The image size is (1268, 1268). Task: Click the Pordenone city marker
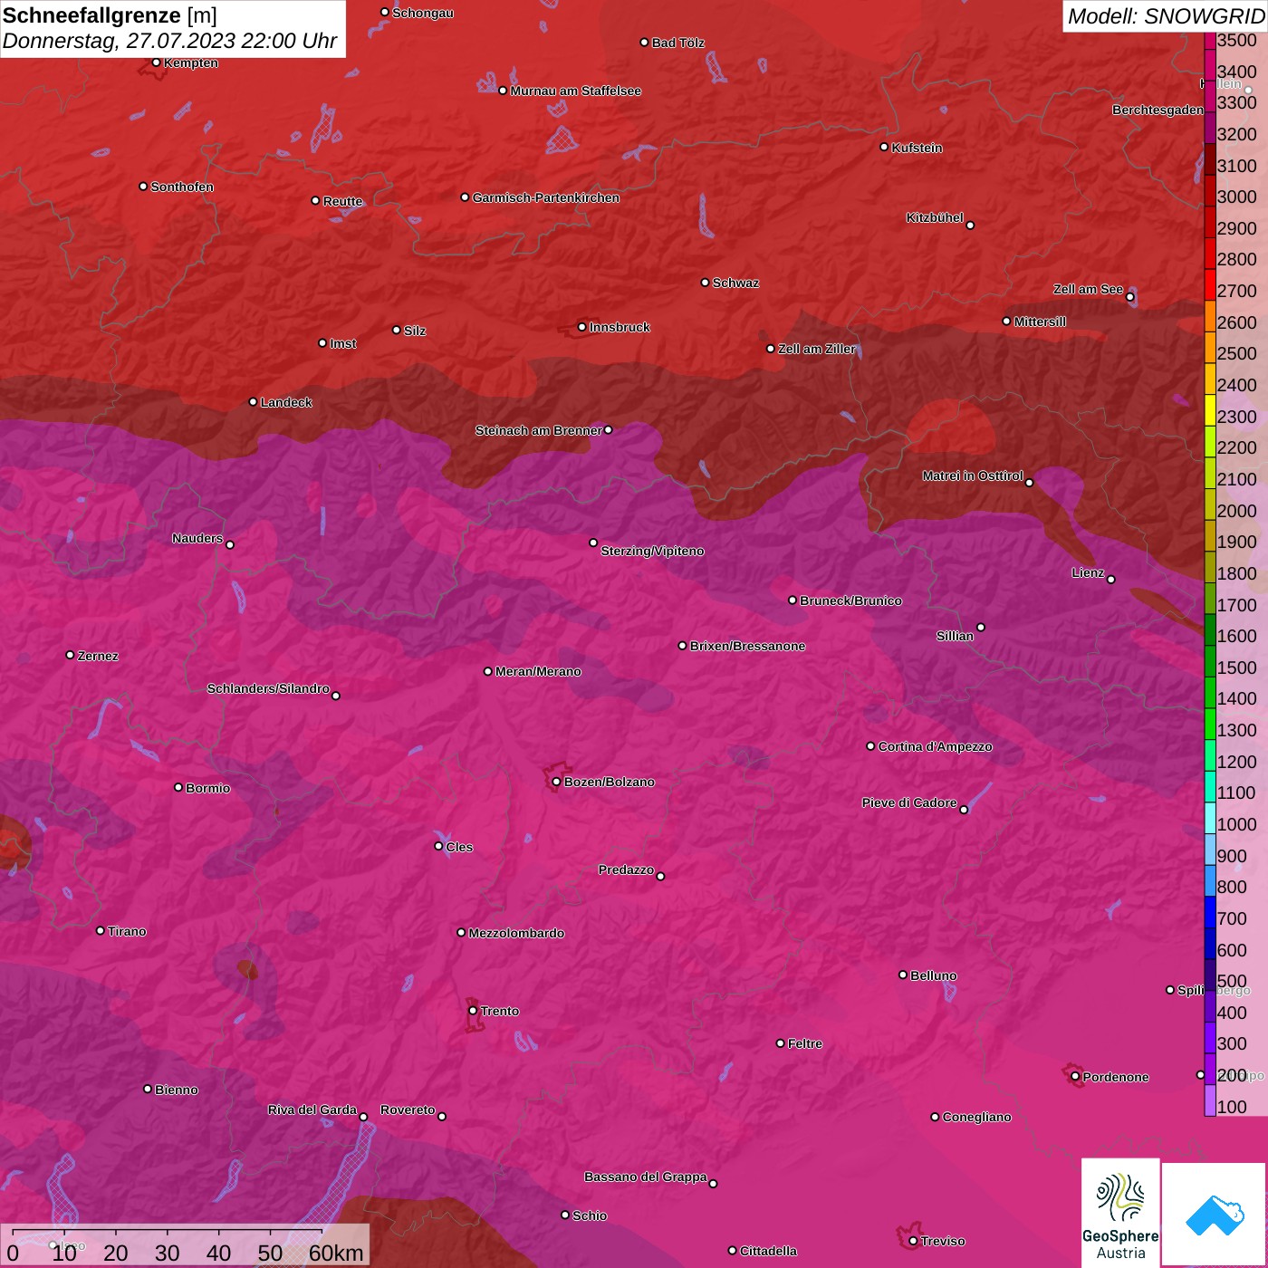[1075, 1077]
